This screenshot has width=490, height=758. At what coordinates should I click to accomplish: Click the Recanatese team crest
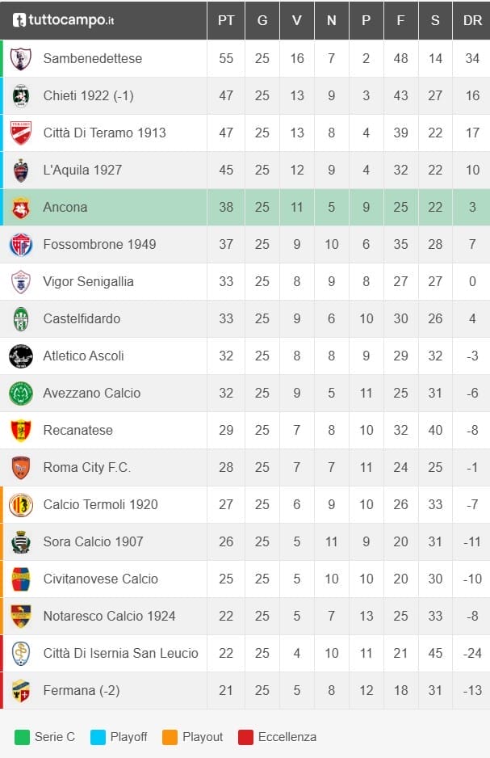coord(20,431)
